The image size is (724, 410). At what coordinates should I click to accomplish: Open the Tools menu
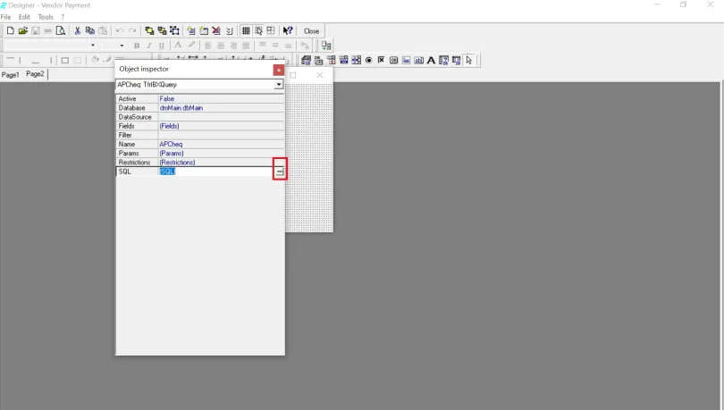[45, 17]
